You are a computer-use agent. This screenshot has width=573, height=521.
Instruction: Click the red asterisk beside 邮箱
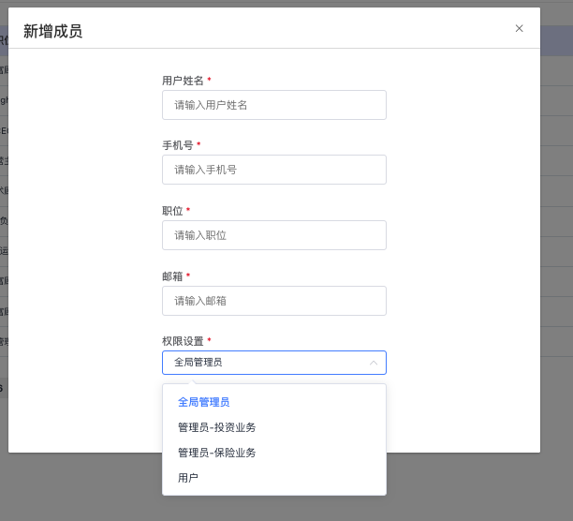(188, 276)
